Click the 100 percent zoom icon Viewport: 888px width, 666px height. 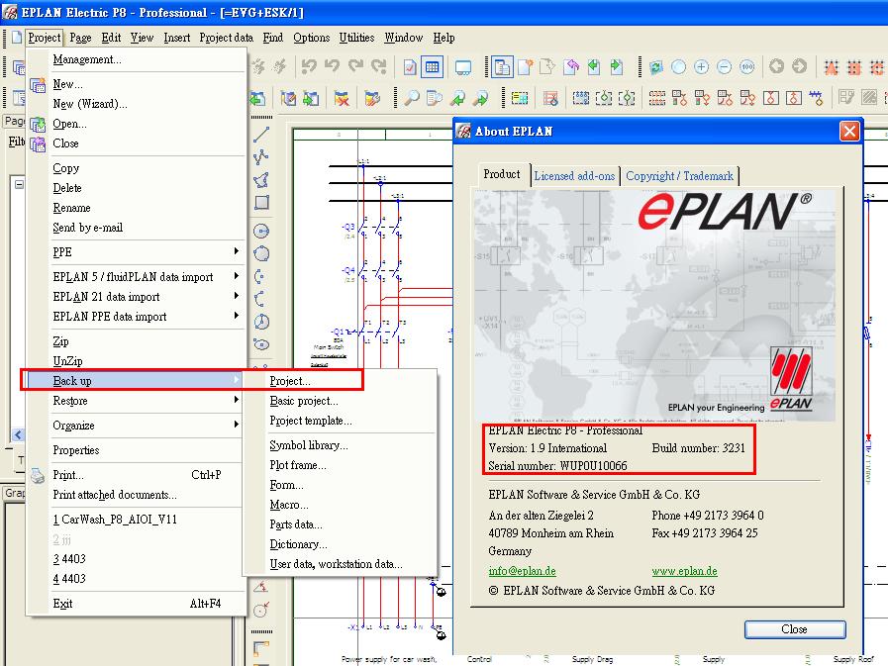pyautogui.click(x=747, y=67)
